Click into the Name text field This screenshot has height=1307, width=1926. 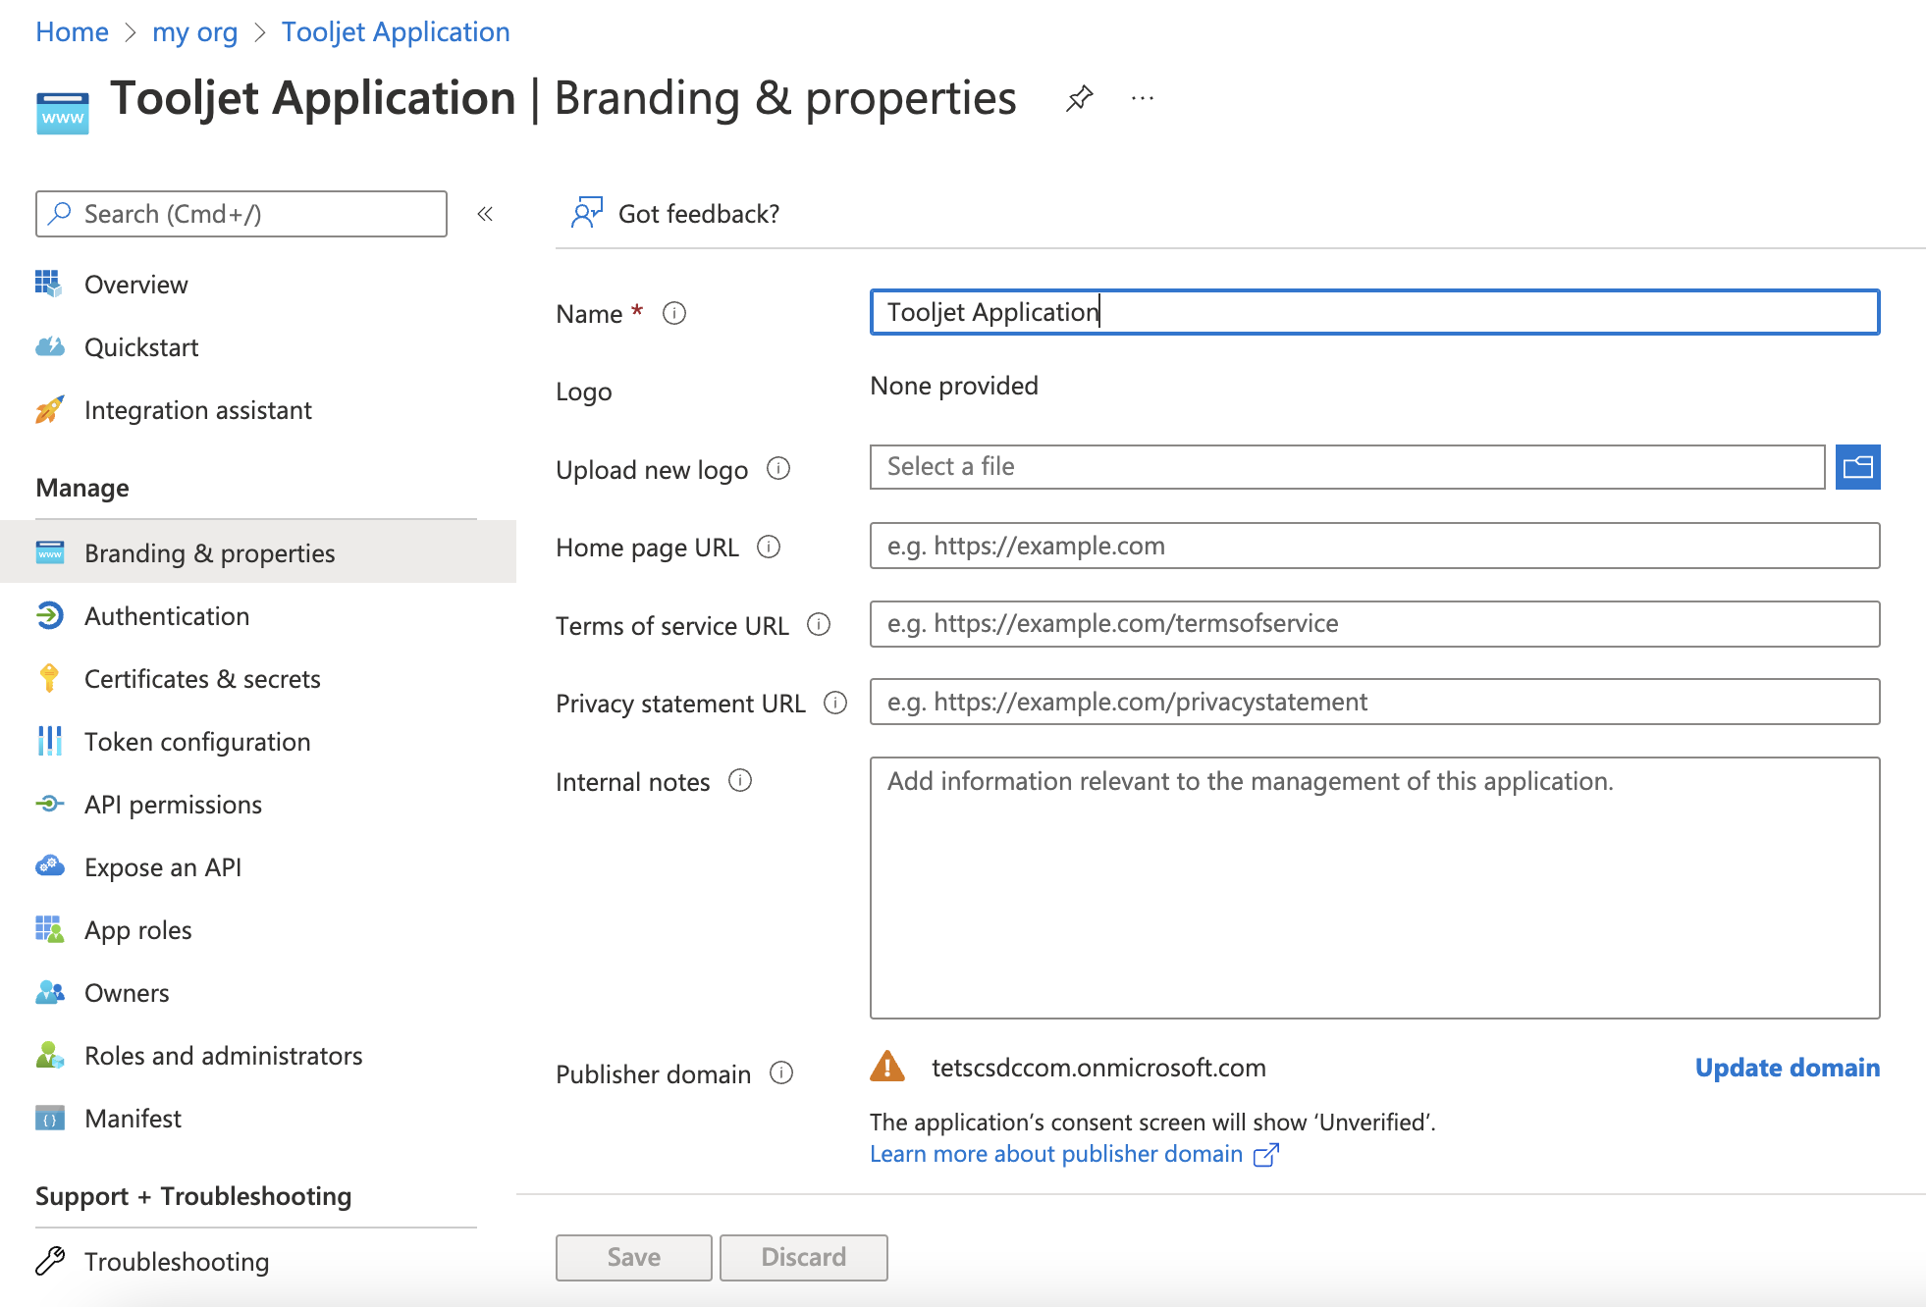pyautogui.click(x=1374, y=312)
